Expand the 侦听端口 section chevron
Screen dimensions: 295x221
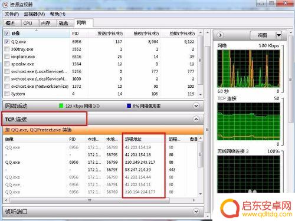(x=196, y=212)
